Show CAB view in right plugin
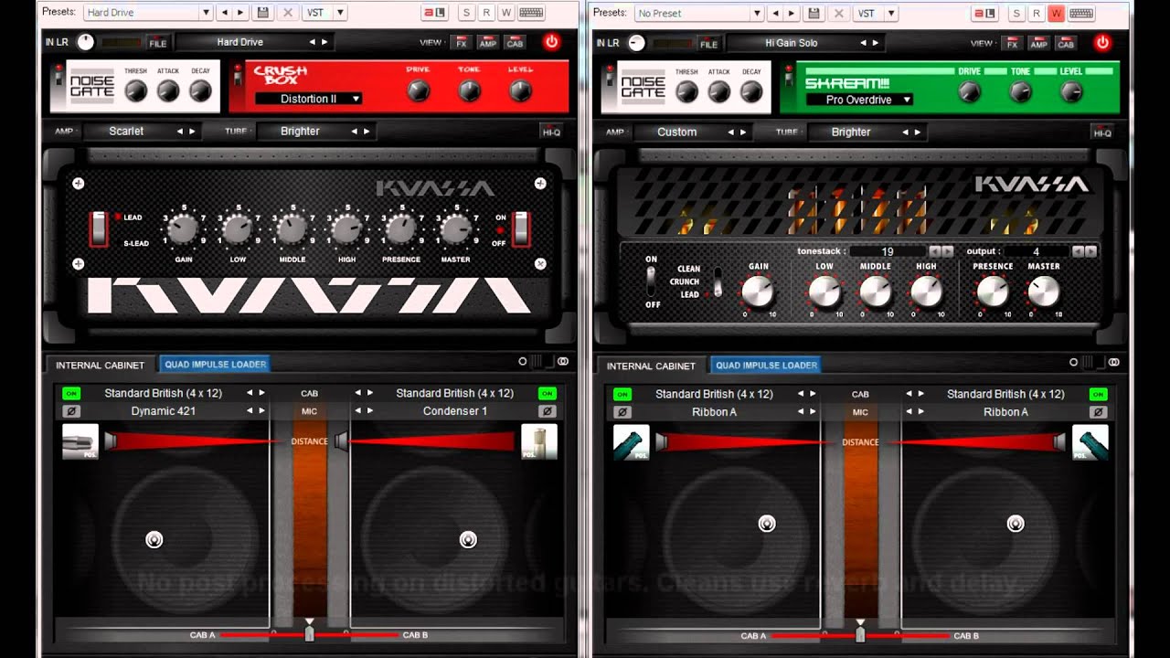Screen dimensions: 1170x658 [x=1066, y=43]
